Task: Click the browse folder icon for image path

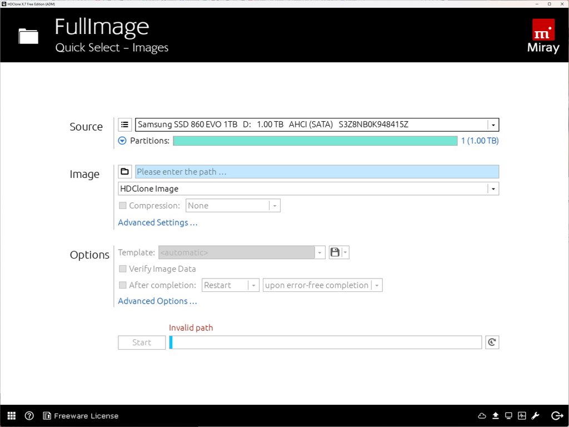Action: pos(124,171)
